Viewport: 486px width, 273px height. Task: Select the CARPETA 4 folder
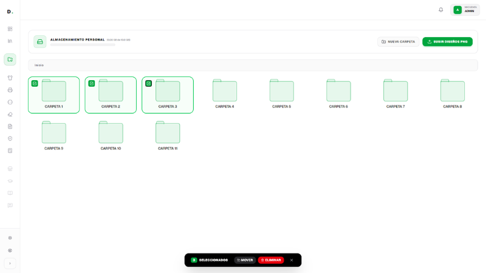[x=225, y=95]
